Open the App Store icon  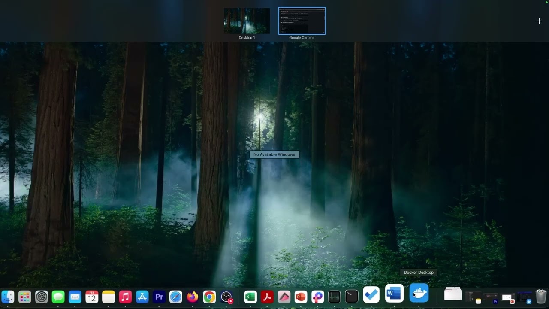pyautogui.click(x=142, y=297)
